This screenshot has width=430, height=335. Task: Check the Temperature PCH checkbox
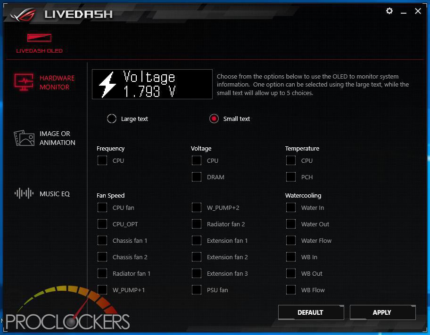291,177
